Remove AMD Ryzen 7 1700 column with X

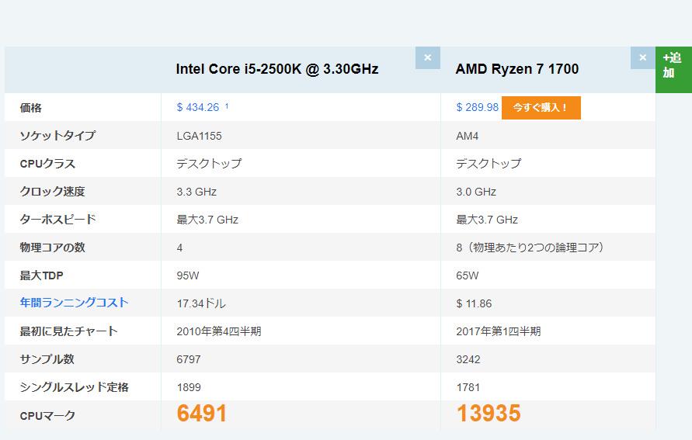[x=642, y=57]
